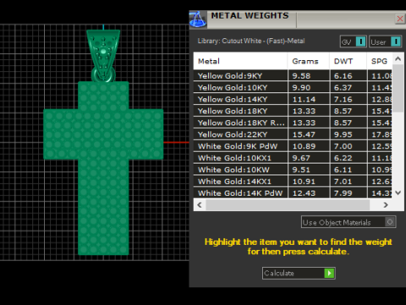Click the table's scroll up arrow
This screenshot has width=406, height=305.
[398, 58]
